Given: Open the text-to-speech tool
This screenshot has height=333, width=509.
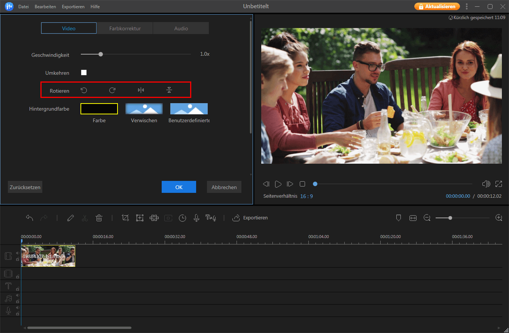Looking at the screenshot, I should point(211,218).
